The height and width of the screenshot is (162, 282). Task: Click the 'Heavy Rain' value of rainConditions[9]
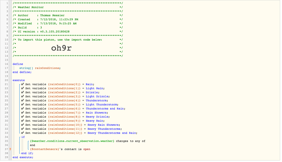coord(94,121)
